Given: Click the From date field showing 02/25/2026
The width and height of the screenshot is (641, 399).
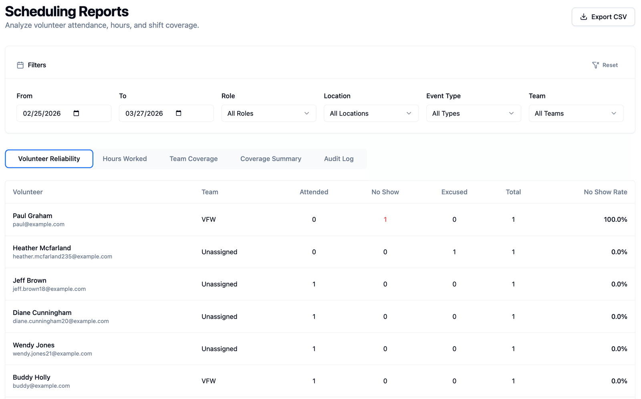Looking at the screenshot, I should click(x=44, y=113).
